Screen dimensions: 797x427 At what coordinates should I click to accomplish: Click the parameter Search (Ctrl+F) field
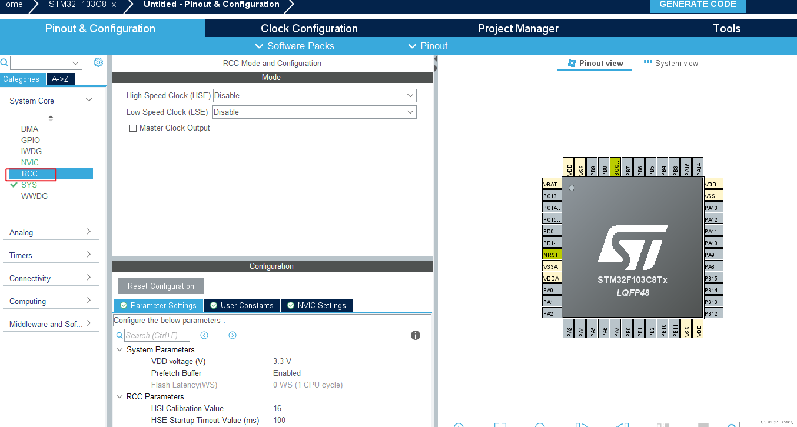tap(157, 336)
